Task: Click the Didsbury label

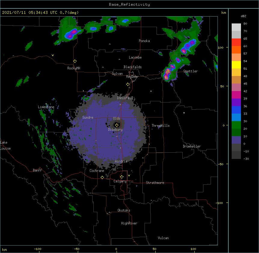Action: (x=115, y=130)
